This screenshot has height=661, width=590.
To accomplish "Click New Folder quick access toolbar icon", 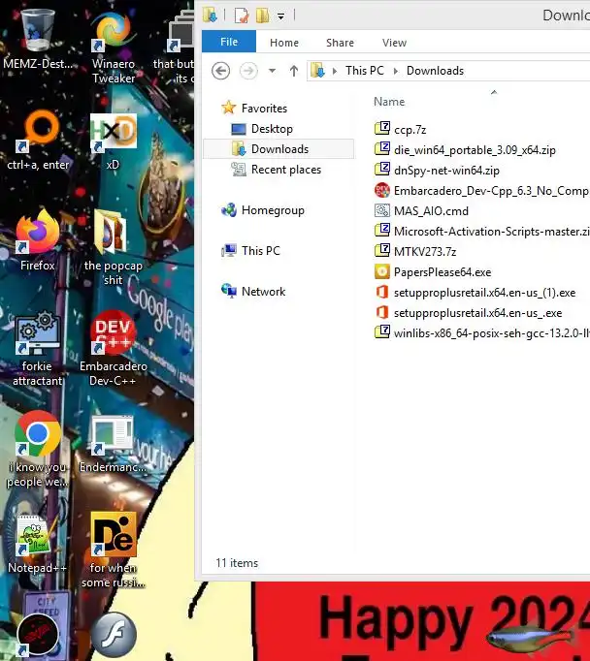I will pos(263,16).
